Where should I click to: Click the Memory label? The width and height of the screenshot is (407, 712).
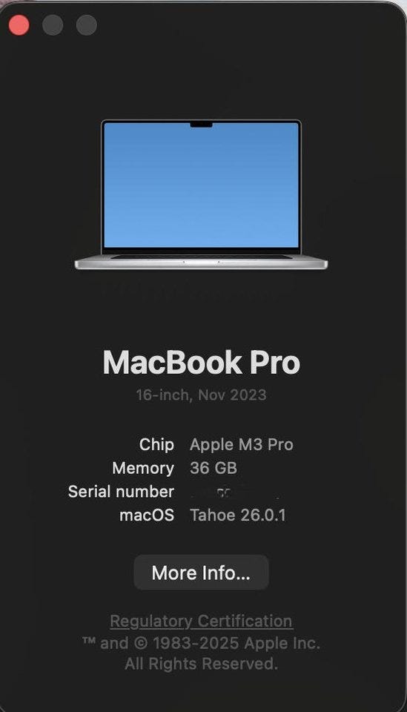pos(143,468)
